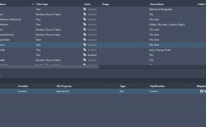Click the state tag icon in the Date row
Image resolution: width=206 pixels, height=127 pixels.
click(x=85, y=40)
